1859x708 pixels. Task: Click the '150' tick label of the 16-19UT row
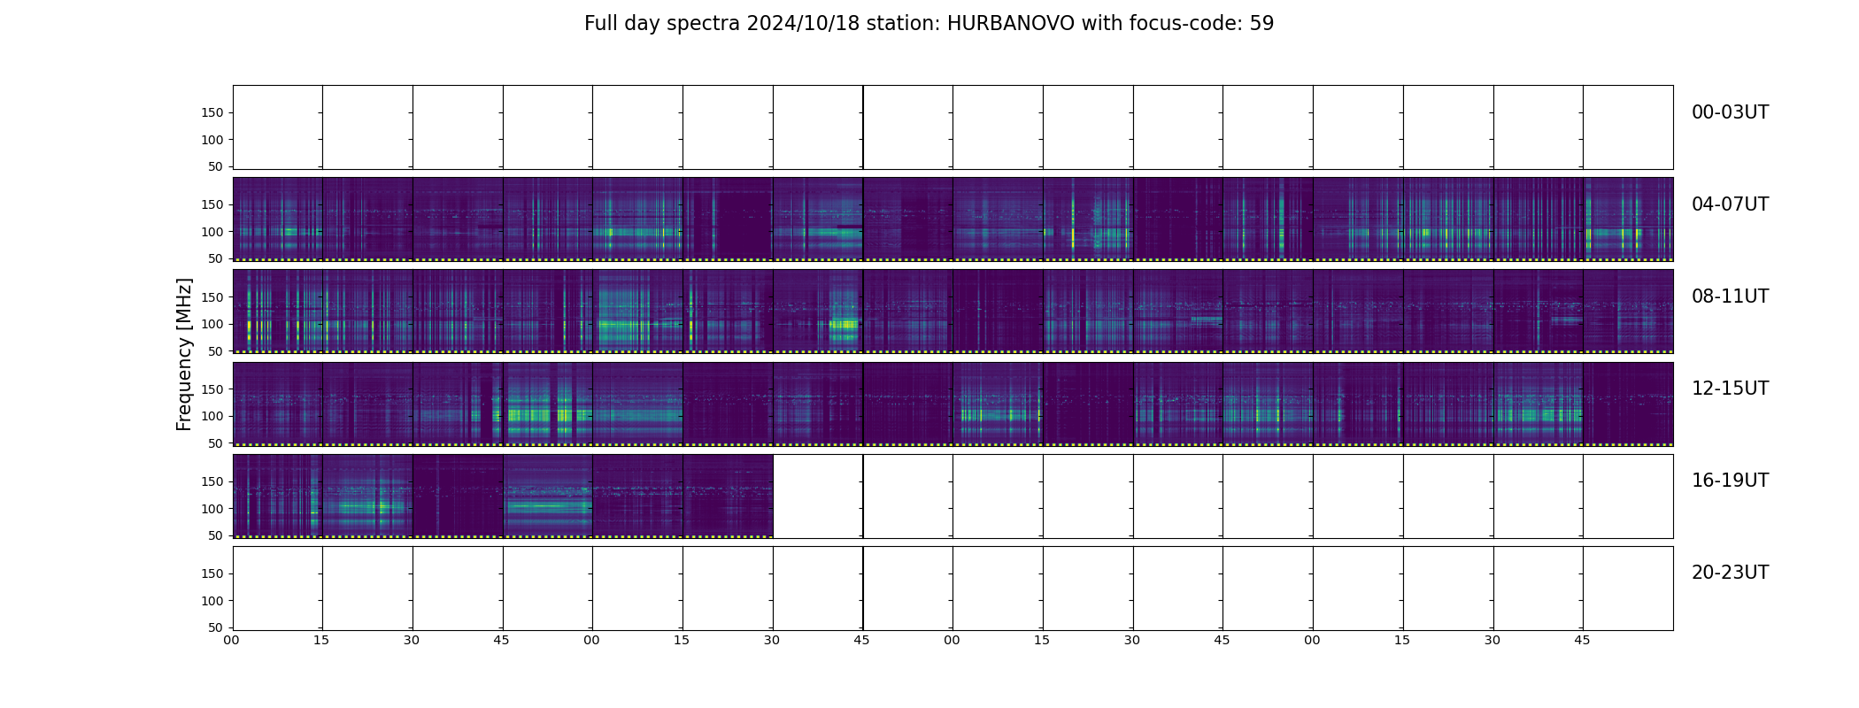point(212,481)
